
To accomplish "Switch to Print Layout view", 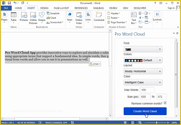I will point(133,123).
